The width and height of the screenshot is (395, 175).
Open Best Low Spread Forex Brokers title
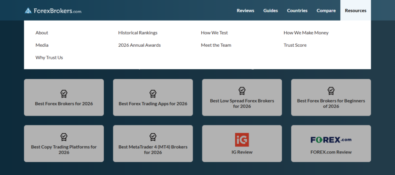coord(242,104)
